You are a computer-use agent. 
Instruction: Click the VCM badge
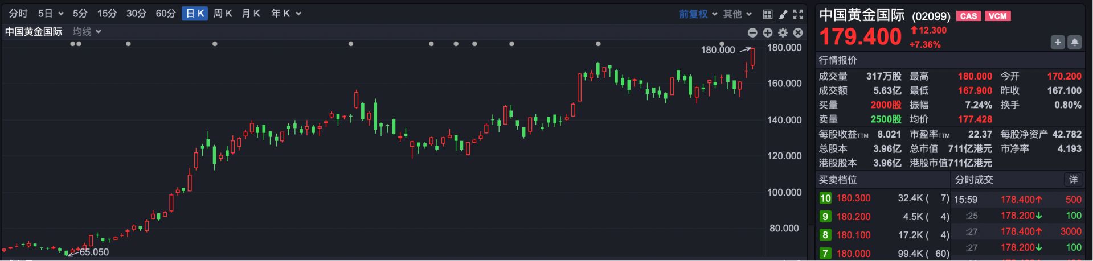(997, 16)
